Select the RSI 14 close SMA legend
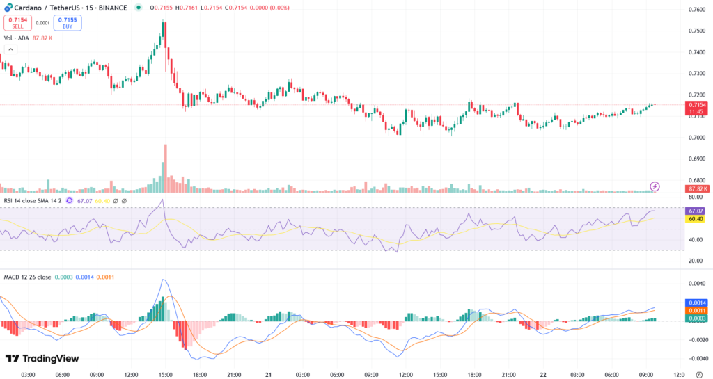The width and height of the screenshot is (713, 379). coord(33,200)
